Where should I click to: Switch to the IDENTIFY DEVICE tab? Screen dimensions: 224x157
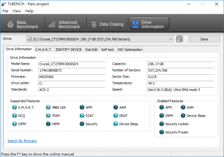tap(69, 50)
